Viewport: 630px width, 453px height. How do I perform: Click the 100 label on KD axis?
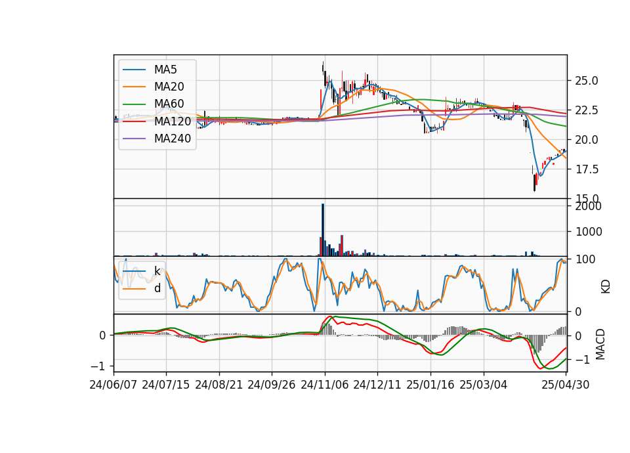point(585,259)
